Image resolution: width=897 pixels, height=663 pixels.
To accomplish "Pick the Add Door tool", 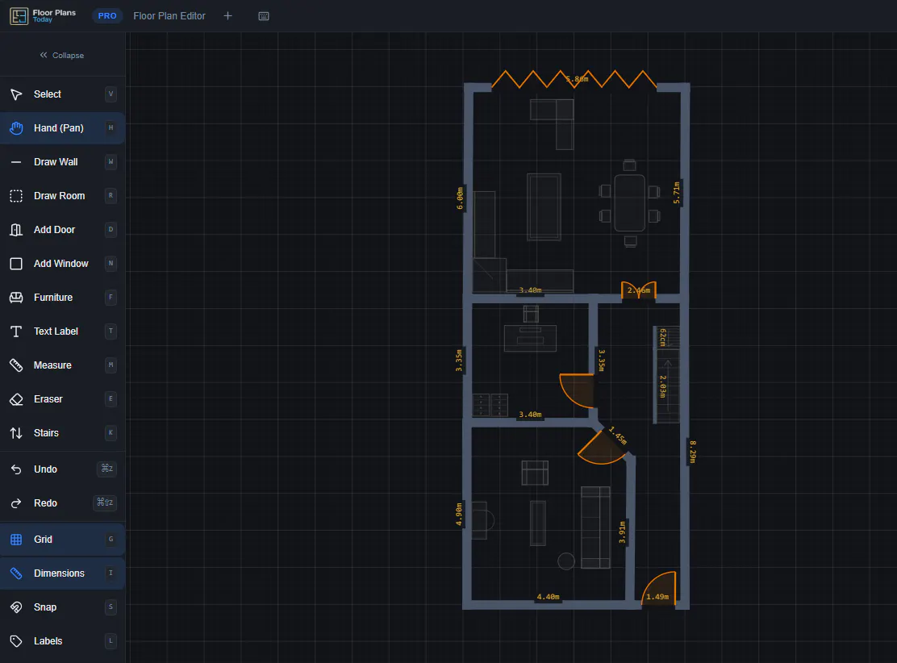I will [x=62, y=229].
